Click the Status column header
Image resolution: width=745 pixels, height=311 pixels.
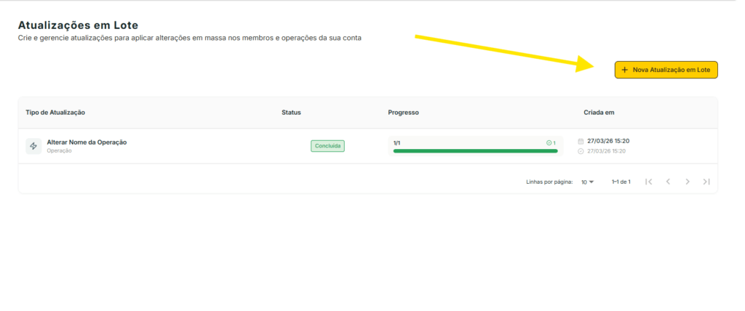[291, 113]
